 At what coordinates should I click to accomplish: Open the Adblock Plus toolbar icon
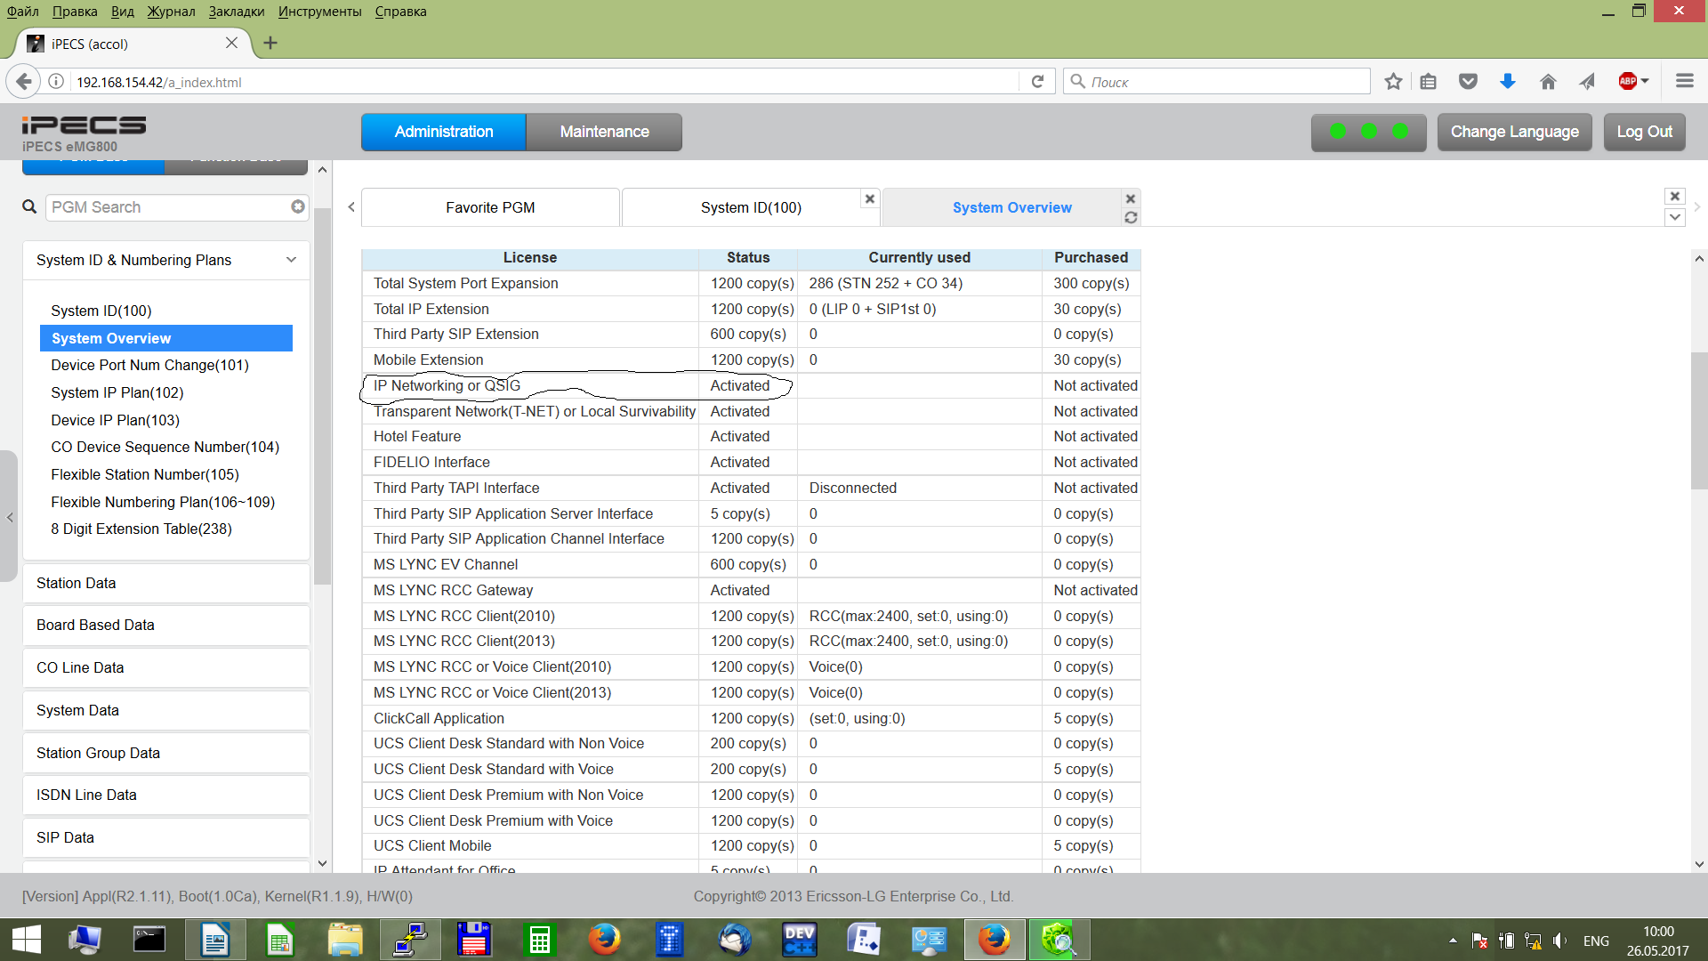tap(1628, 82)
